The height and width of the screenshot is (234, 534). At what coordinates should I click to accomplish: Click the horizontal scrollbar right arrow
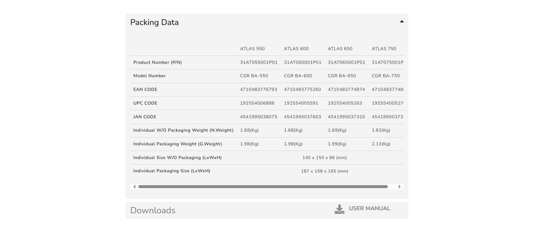click(x=400, y=187)
